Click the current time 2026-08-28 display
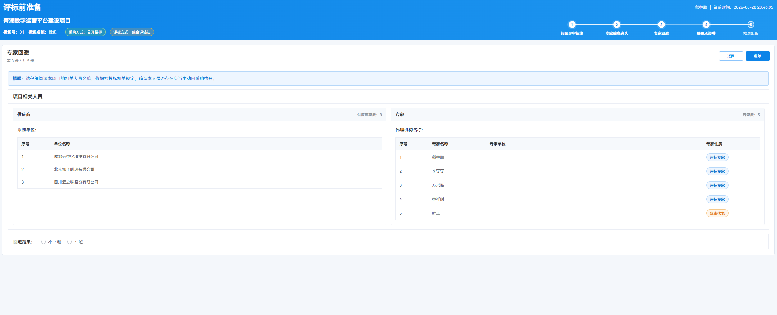Image resolution: width=777 pixels, height=315 pixels. (753, 7)
